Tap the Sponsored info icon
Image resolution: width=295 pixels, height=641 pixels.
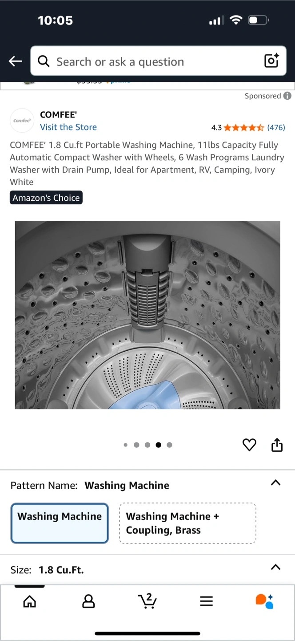(x=287, y=96)
